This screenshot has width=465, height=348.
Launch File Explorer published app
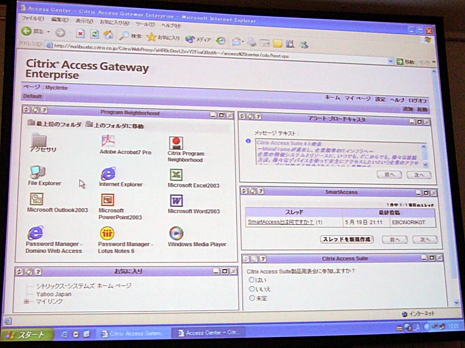pos(38,172)
